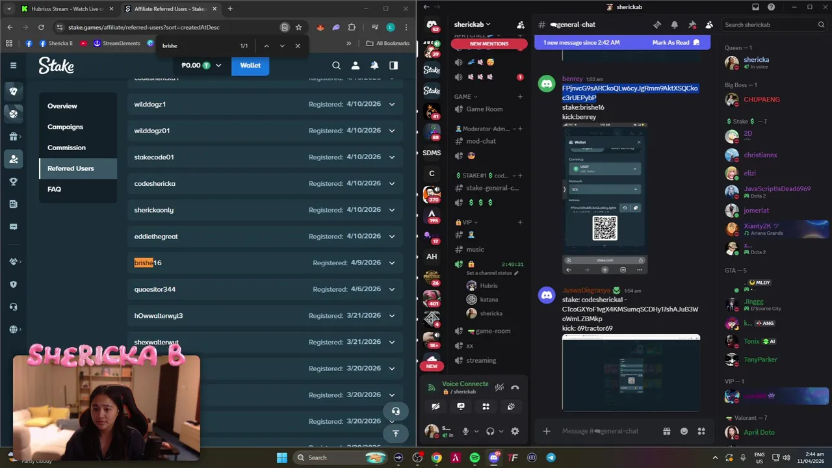
Task: Toggle Discord noise suppression icon
Action: (x=499, y=387)
